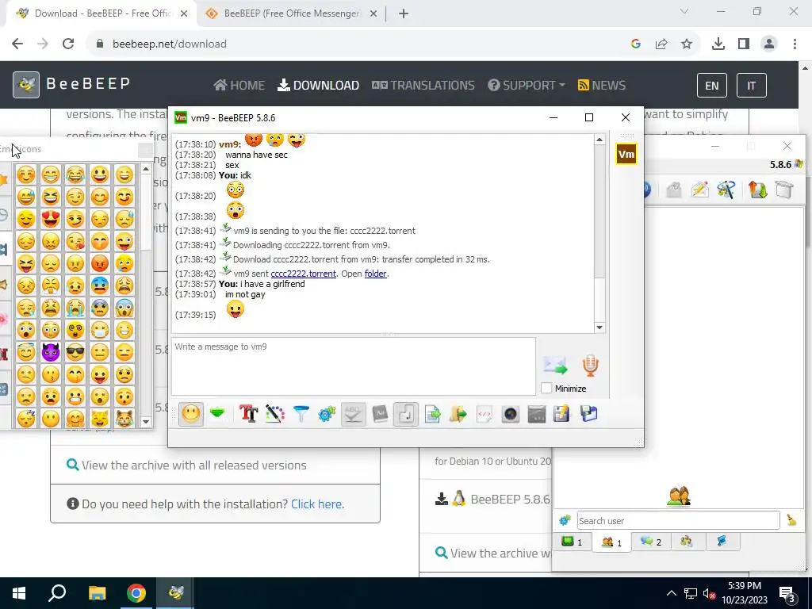Click the camera lens screenshot icon

coord(511,414)
